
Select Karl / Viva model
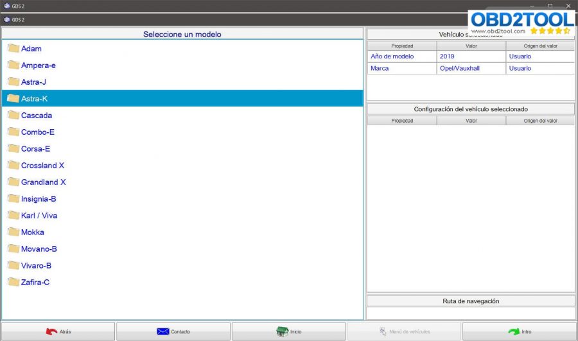[39, 216]
